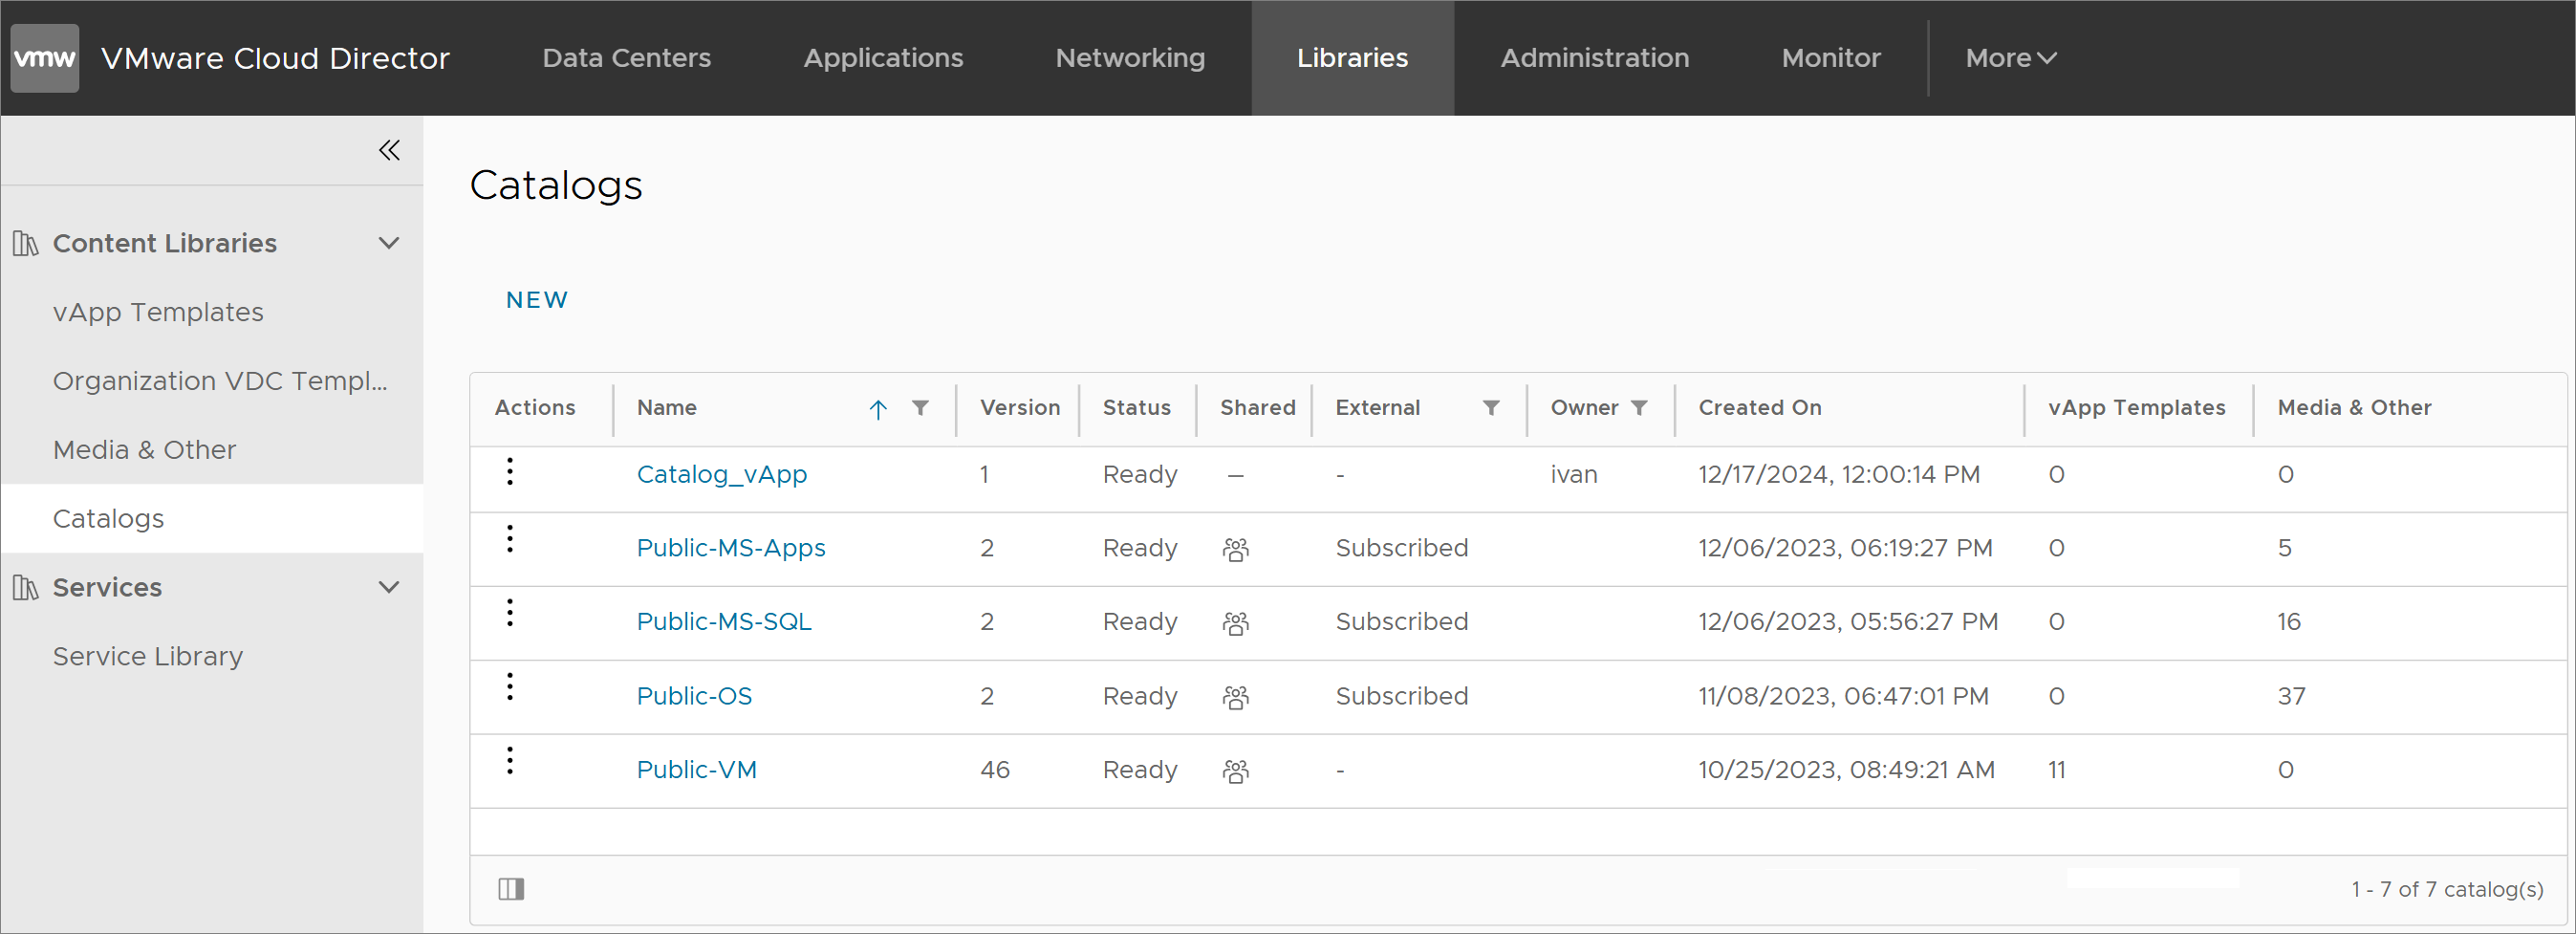Click the Content Libraries heading
2576x934 pixels.
[165, 243]
